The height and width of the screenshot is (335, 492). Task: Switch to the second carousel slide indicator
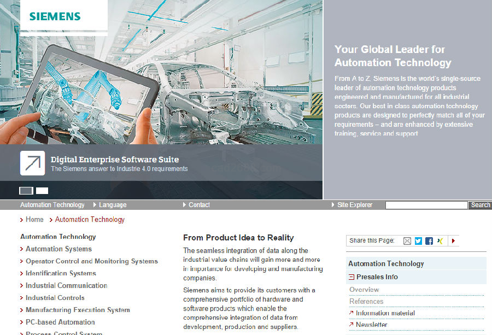[42, 191]
